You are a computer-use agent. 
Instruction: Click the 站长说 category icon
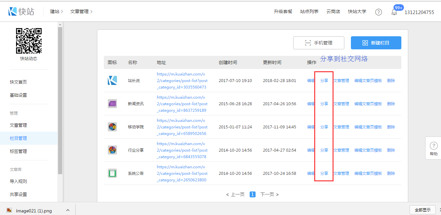[112, 80]
